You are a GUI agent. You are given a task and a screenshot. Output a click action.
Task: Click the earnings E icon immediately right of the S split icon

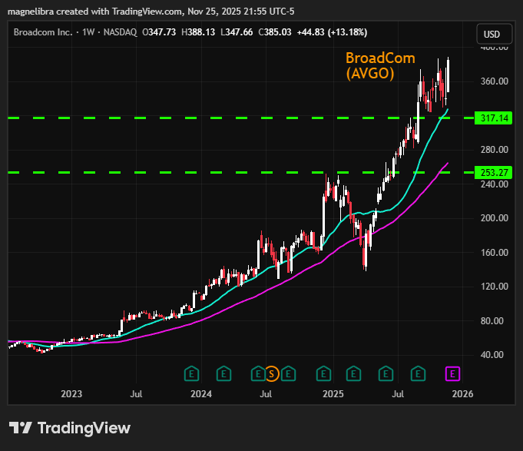(288, 373)
